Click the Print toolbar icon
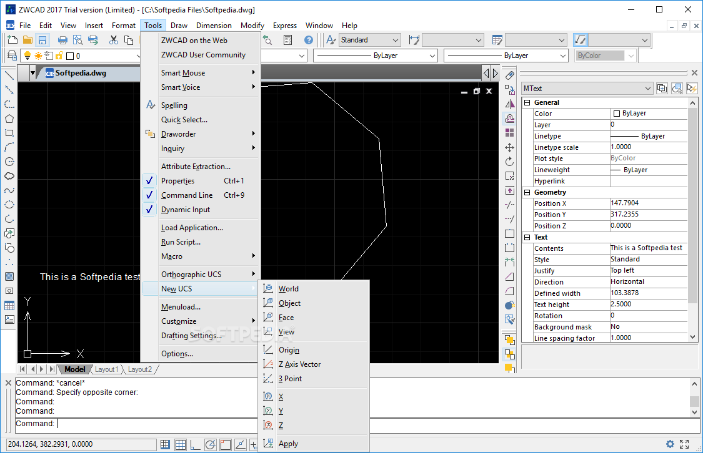Viewport: 703px width, 453px height. tap(62, 41)
